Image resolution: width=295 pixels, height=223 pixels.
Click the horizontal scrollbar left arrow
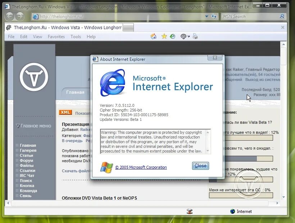pos(8,203)
